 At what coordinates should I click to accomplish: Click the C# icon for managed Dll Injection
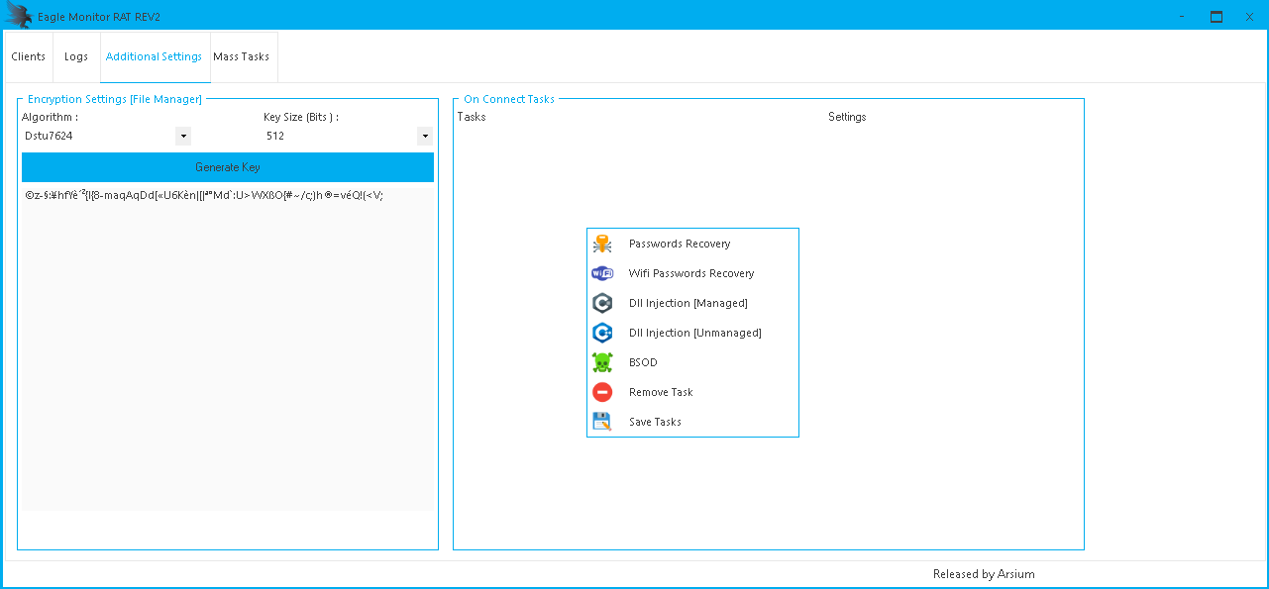(602, 303)
